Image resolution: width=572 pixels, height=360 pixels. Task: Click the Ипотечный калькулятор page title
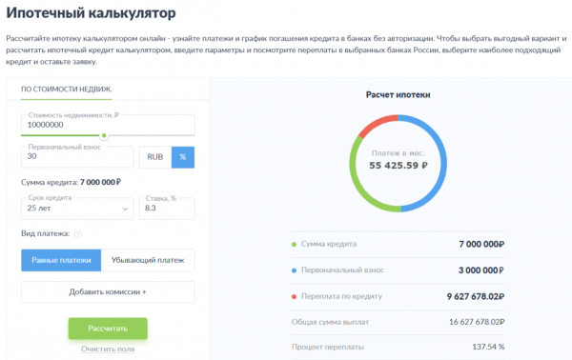tap(91, 13)
